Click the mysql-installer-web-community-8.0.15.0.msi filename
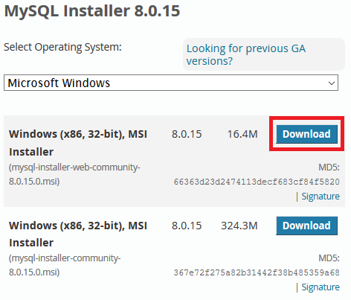 point(74,174)
